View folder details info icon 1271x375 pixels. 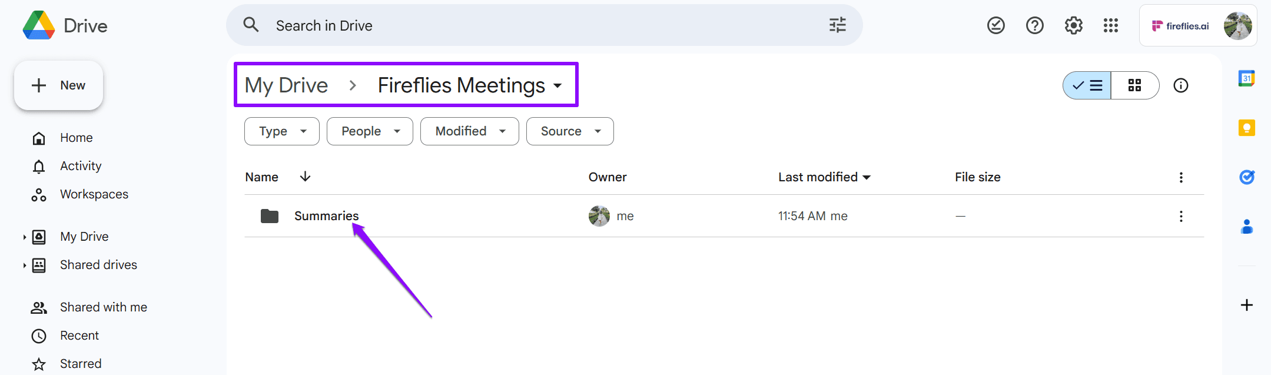coord(1180,85)
